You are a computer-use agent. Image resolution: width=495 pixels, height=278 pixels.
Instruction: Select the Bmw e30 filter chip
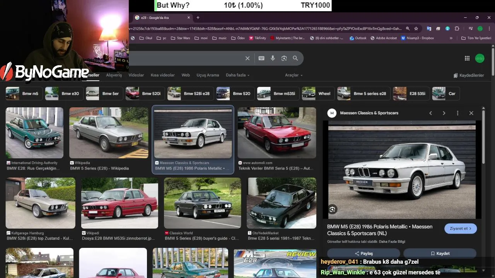pyautogui.click(x=64, y=93)
